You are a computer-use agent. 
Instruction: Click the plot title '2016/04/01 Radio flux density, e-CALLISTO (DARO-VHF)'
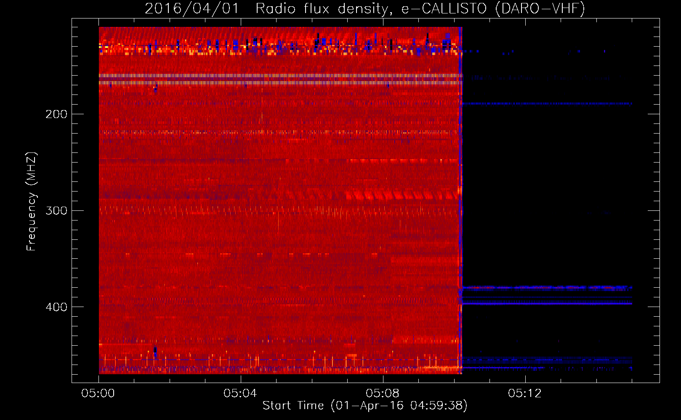pyautogui.click(x=365, y=9)
